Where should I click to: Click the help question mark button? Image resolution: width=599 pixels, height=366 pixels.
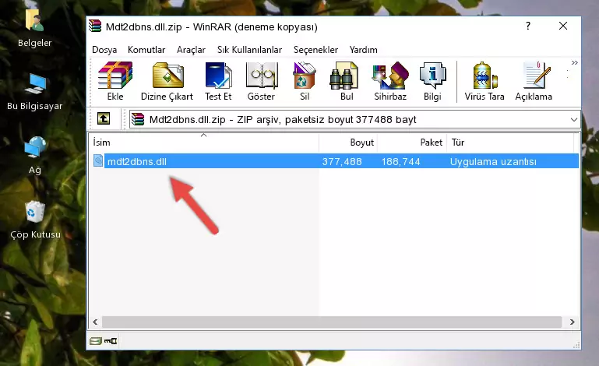coord(528,26)
